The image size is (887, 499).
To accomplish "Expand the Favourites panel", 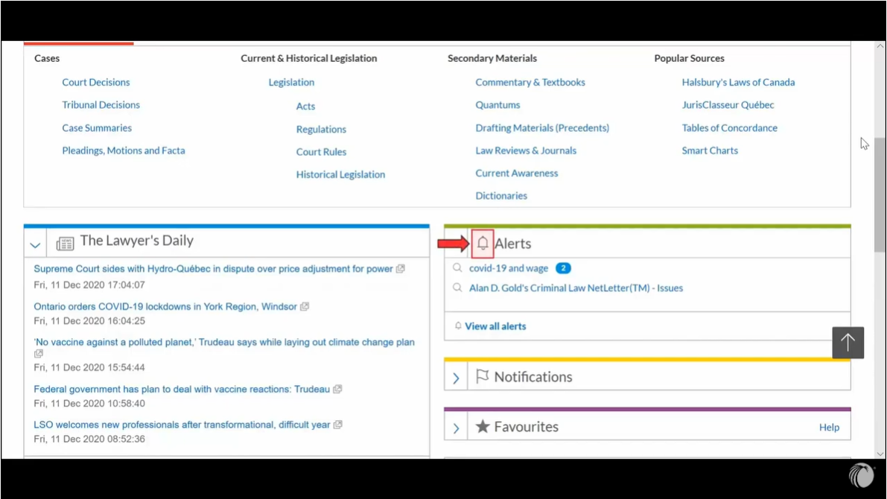I will pos(456,428).
